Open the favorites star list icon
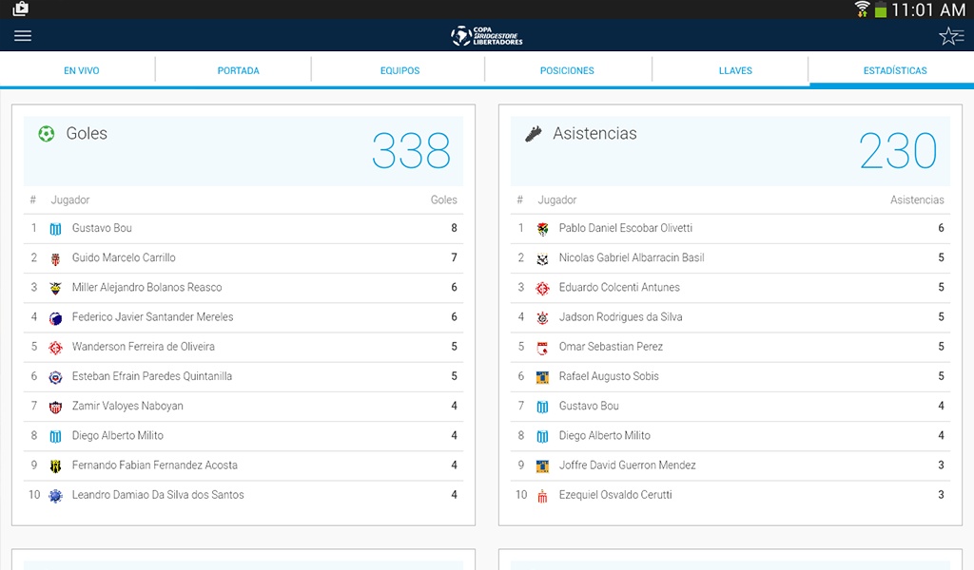The height and width of the screenshot is (570, 974). tap(951, 36)
